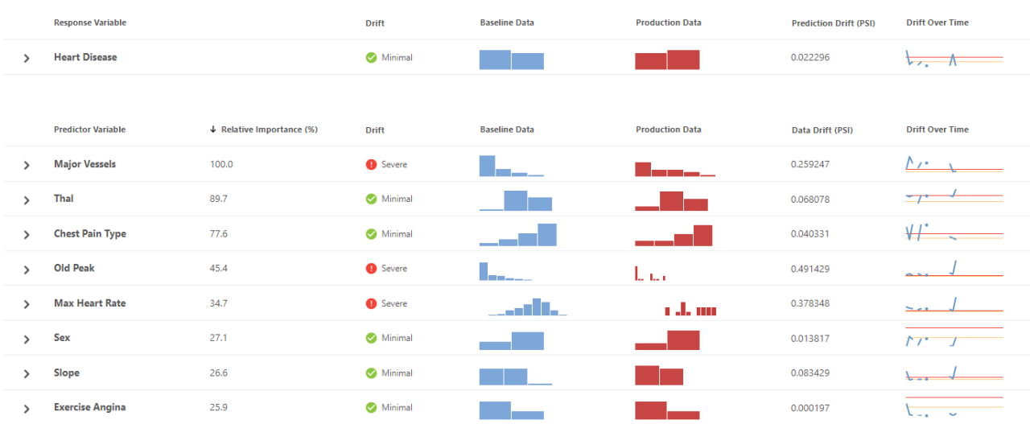
Task: Click the sort arrow beside Relative Importance
Action: pyautogui.click(x=213, y=130)
